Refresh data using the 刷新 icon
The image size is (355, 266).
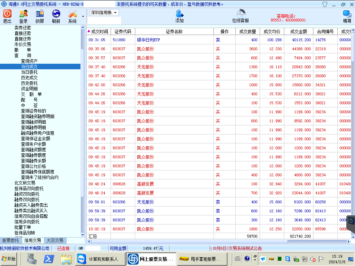tap(56, 16)
